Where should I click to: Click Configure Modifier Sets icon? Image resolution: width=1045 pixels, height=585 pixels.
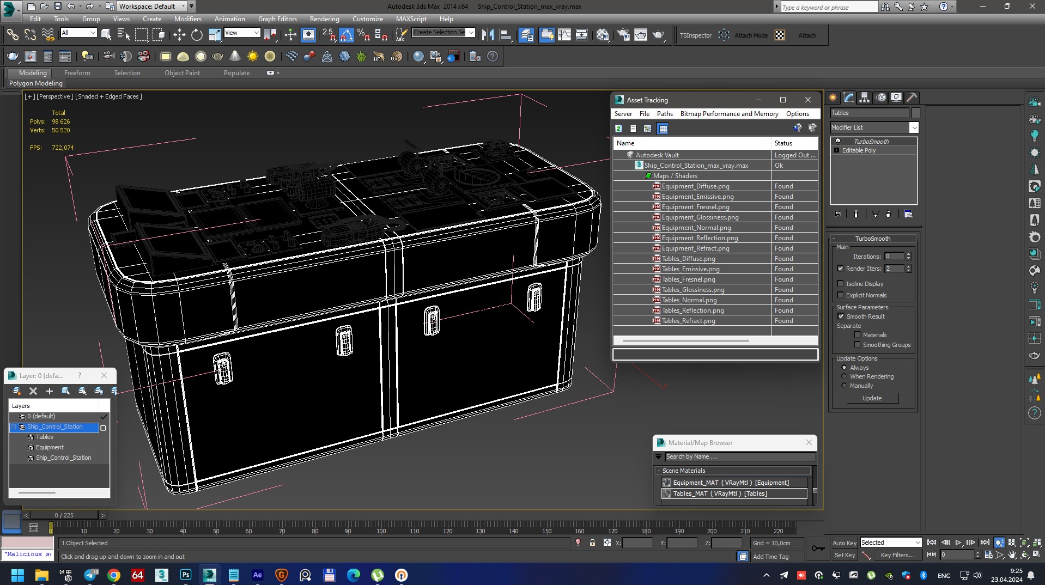tap(908, 214)
